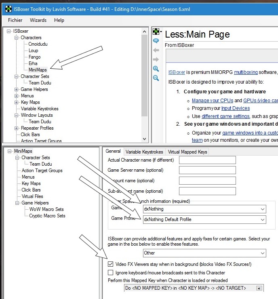Toggle Video FX Viewers stay in background
278x299 pixels.
pyautogui.click(x=110, y=264)
